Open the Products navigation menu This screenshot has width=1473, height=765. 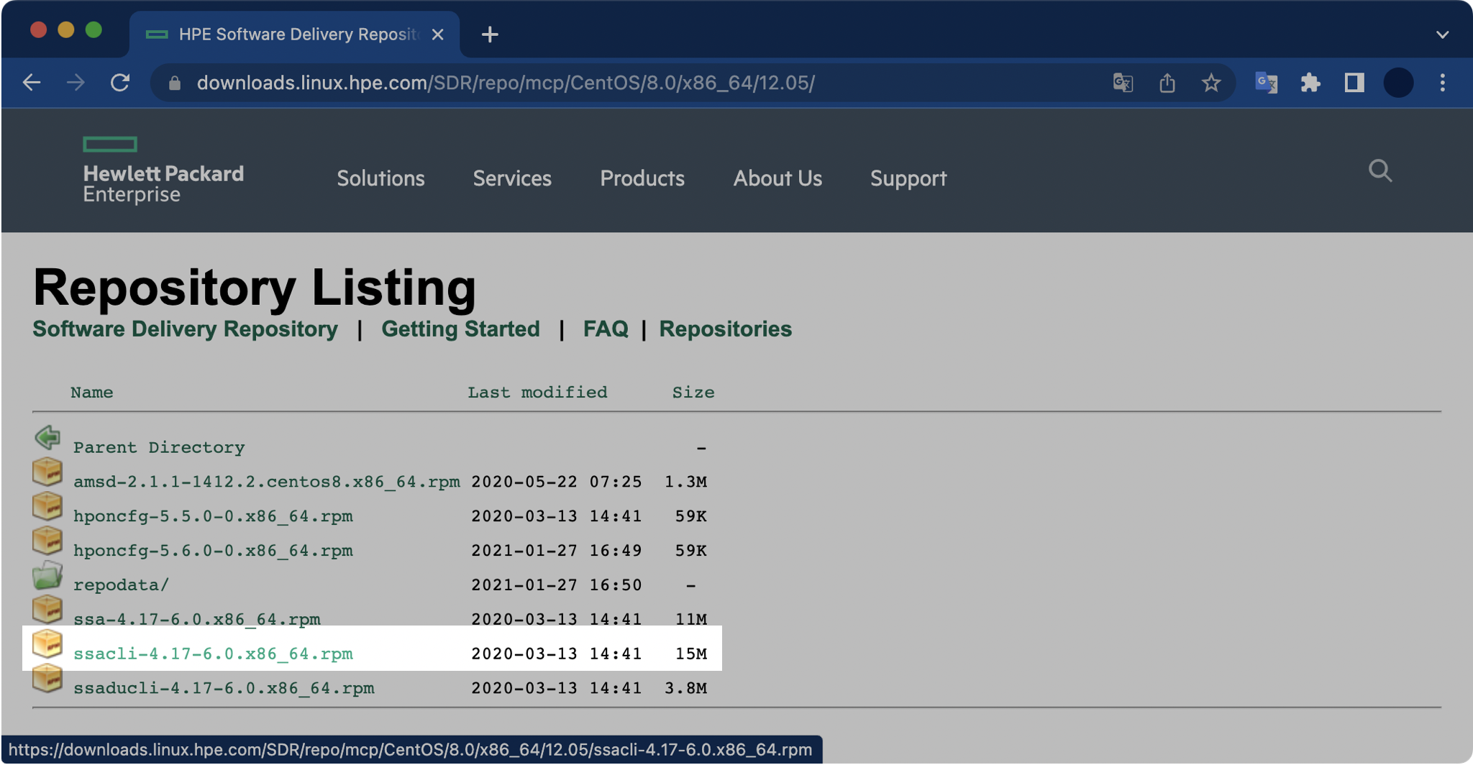tap(642, 178)
